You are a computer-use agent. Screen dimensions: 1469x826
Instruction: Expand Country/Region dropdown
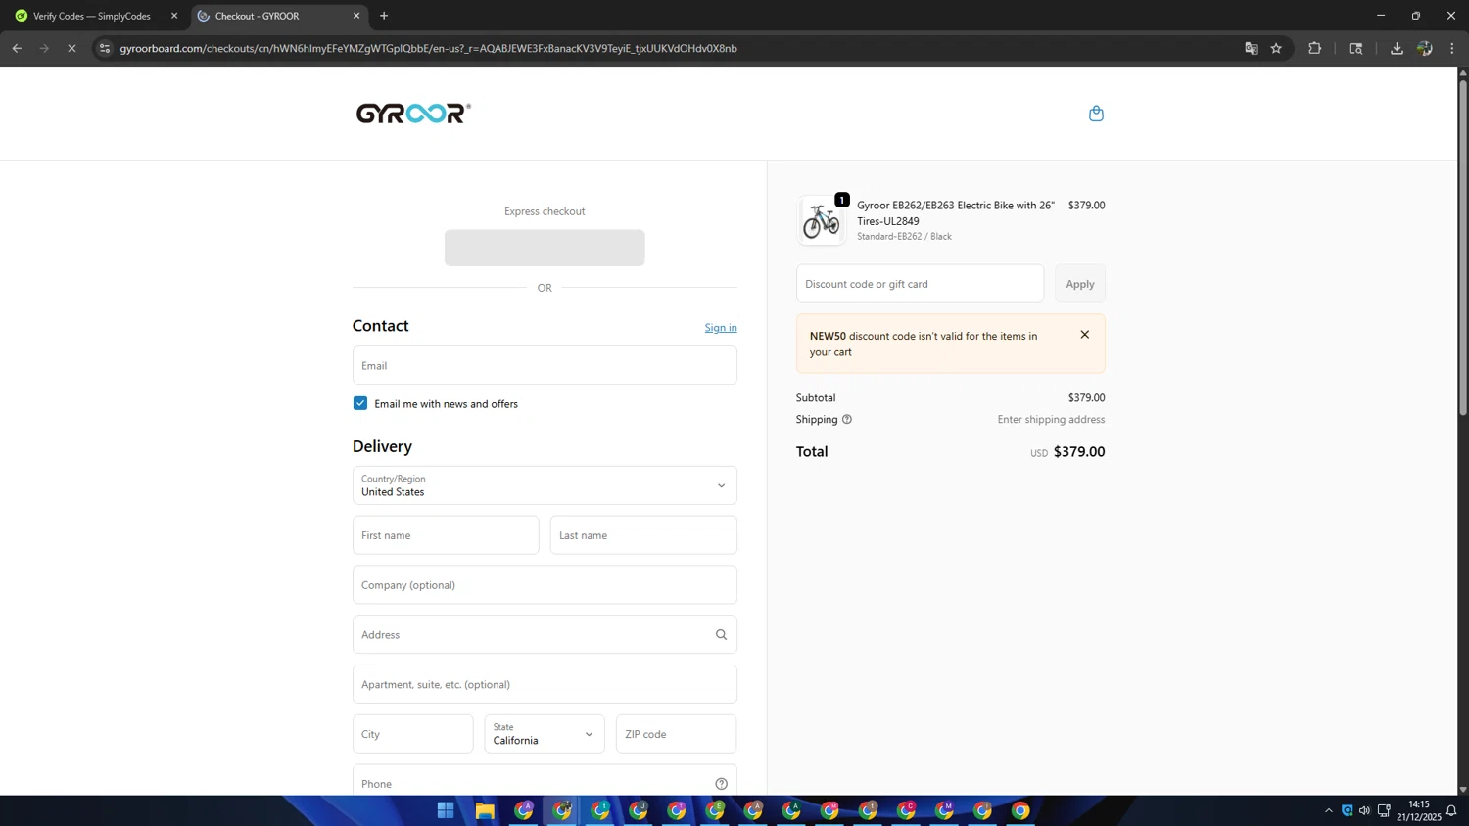pyautogui.click(x=545, y=485)
